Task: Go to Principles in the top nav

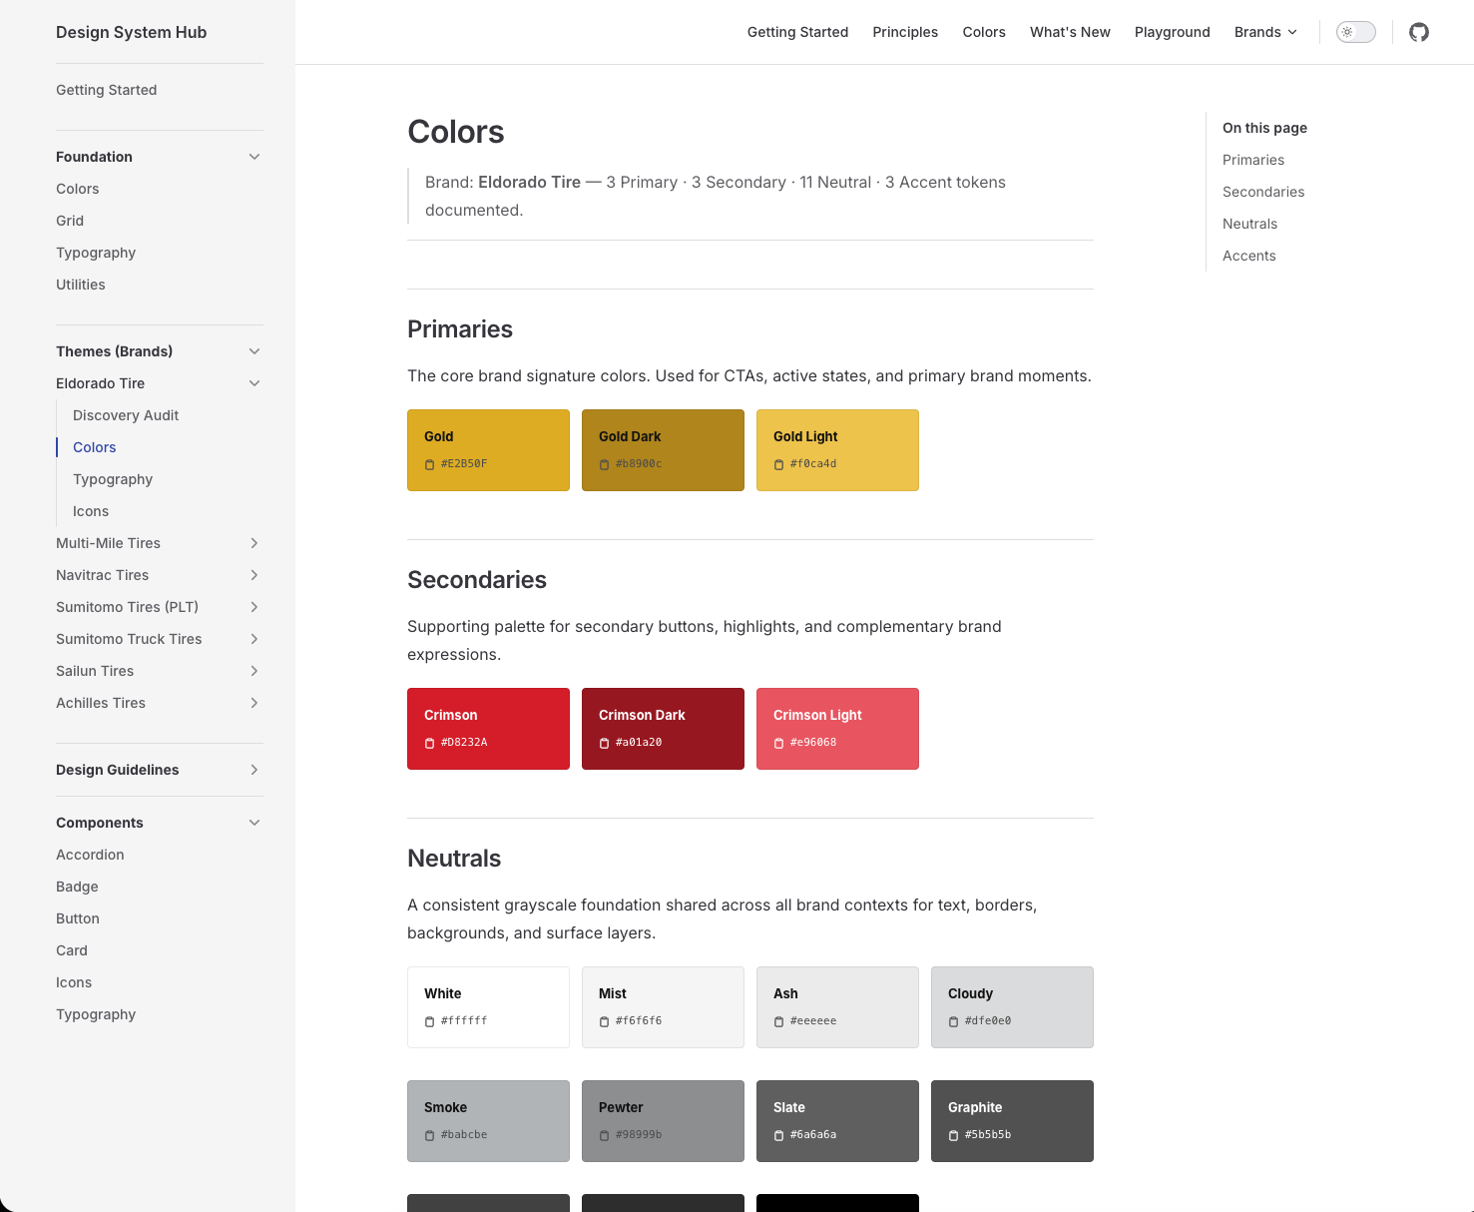Action: [905, 32]
